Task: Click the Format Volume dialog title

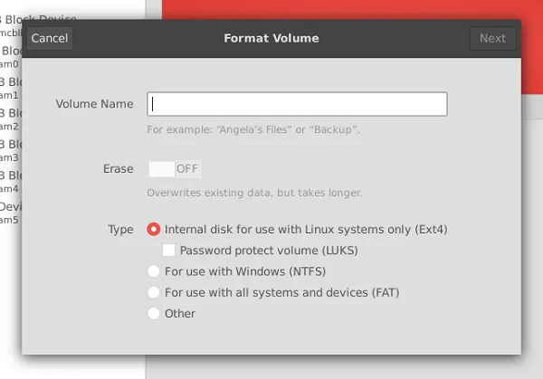Action: point(271,38)
